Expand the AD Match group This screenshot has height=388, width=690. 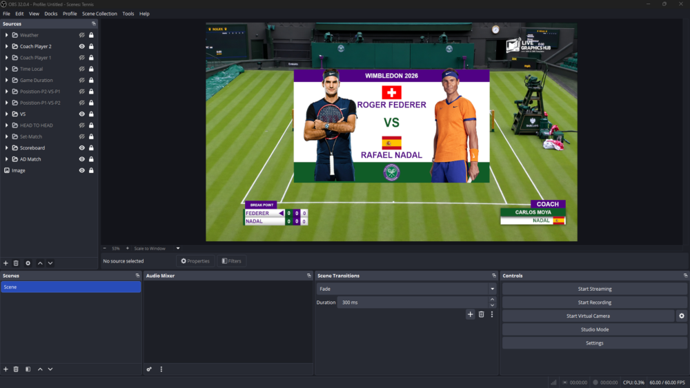point(7,159)
